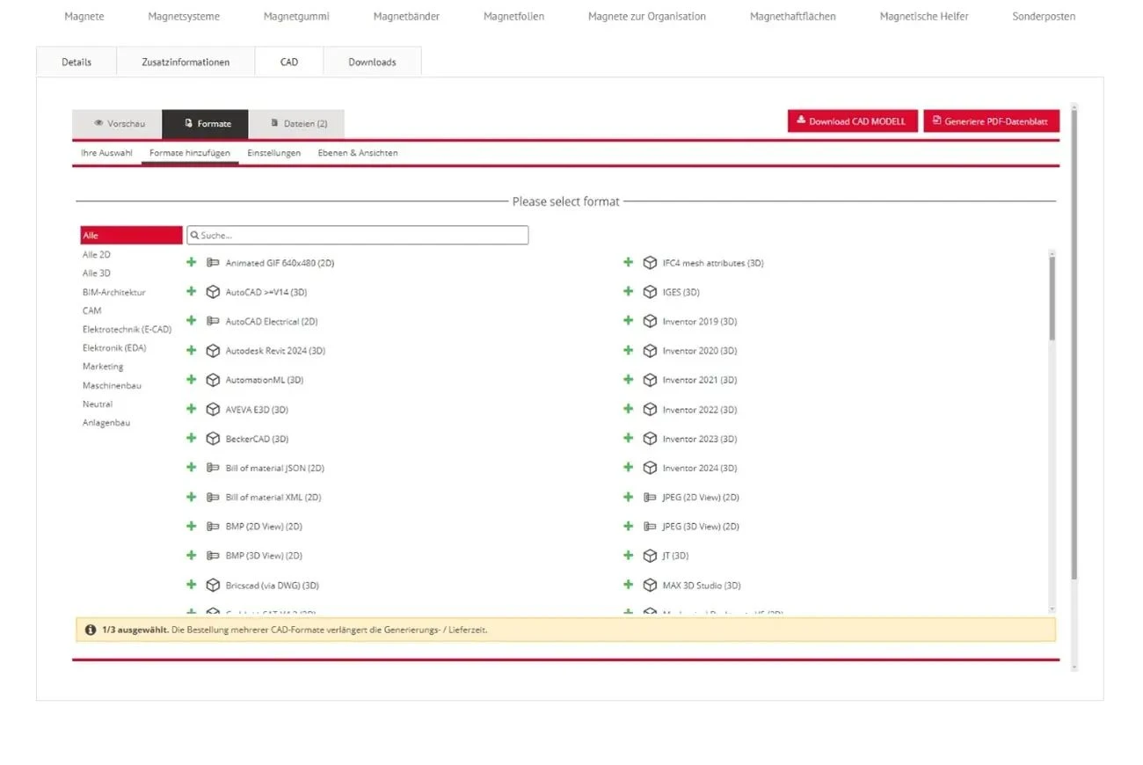Image resolution: width=1143 pixels, height=765 pixels.
Task: Filter formats by Maschinenbau
Action: click(112, 385)
